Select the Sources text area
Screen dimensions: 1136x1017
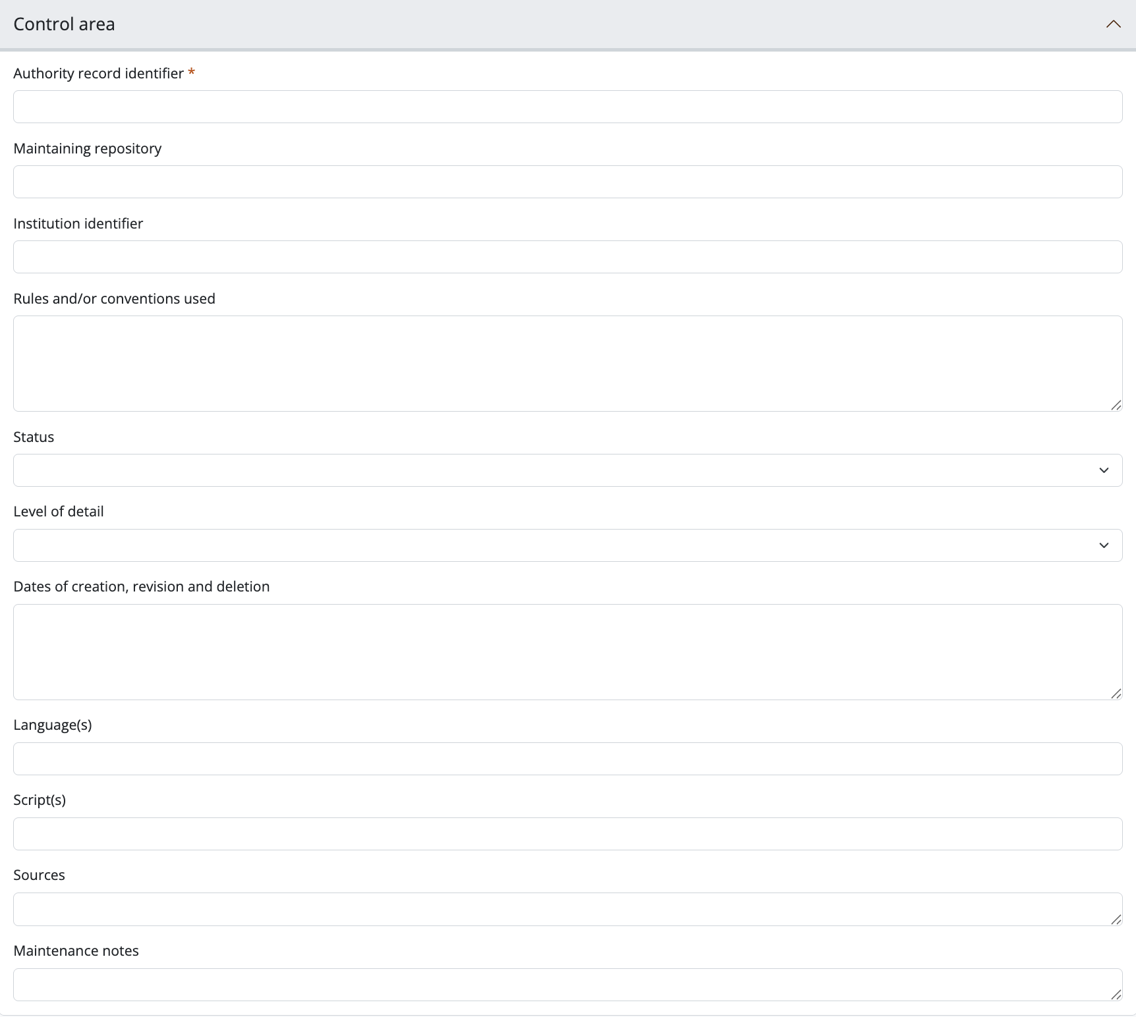click(x=567, y=909)
